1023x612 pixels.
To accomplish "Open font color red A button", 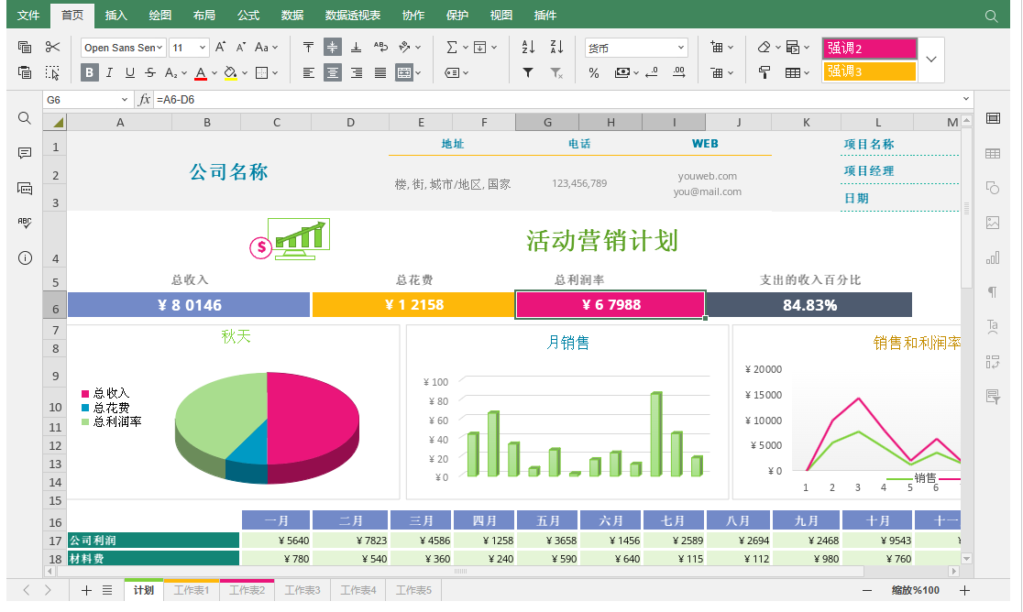I will pos(201,72).
